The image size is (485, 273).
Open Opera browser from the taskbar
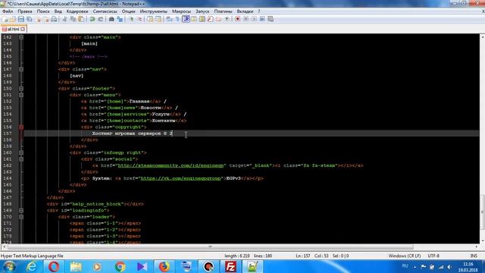pyautogui.click(x=54, y=266)
